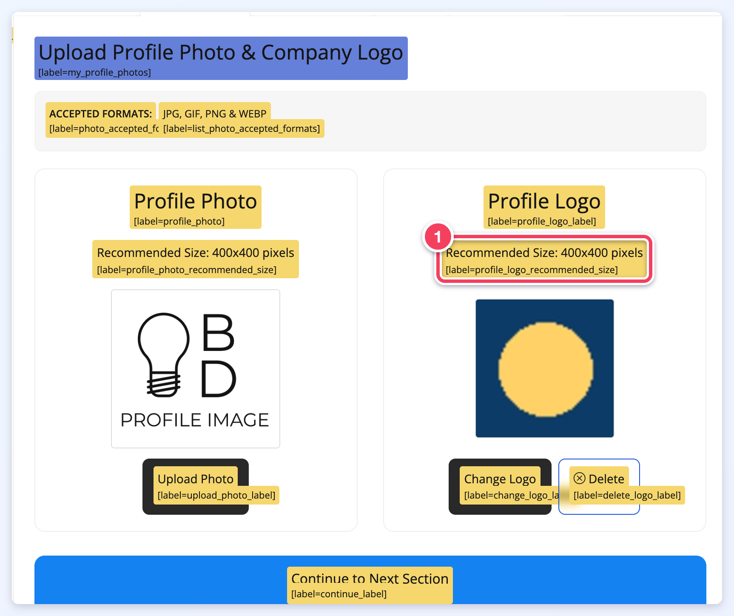This screenshot has width=734, height=616.
Task: Click the 'JPG, GIF, PNG & WEBP' text
Action: click(x=214, y=114)
